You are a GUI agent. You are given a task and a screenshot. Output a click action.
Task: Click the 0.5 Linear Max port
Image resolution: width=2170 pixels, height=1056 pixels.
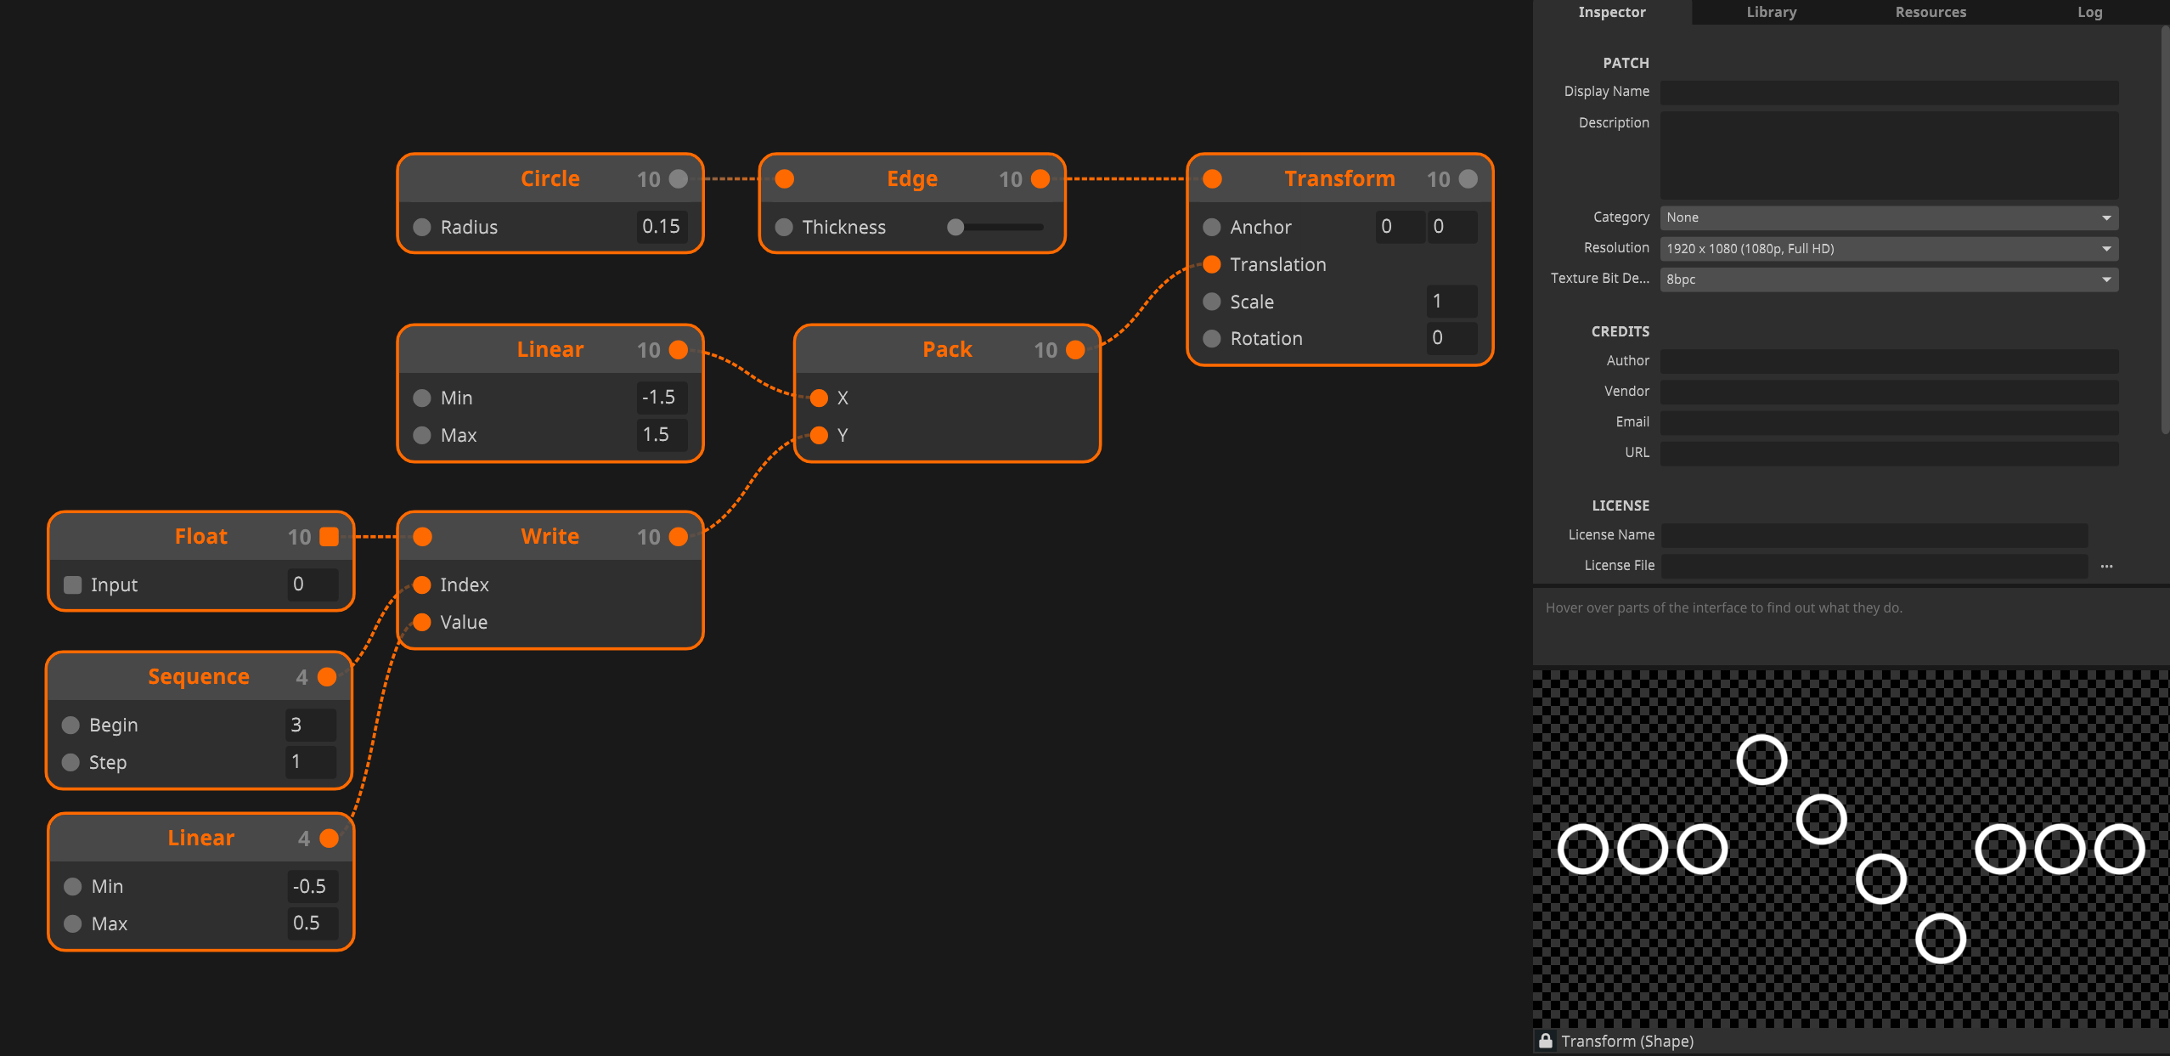(73, 923)
